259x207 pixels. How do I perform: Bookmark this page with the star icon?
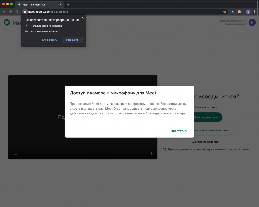[225, 12]
